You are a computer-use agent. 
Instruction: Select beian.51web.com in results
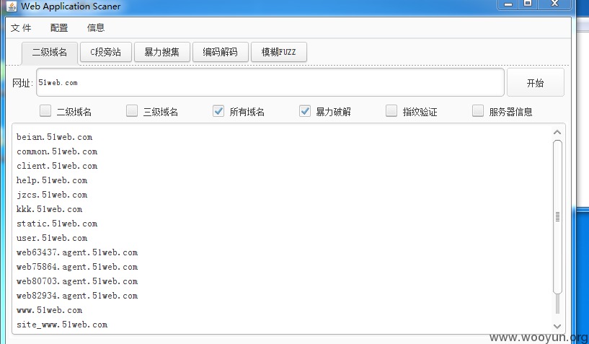(55, 137)
